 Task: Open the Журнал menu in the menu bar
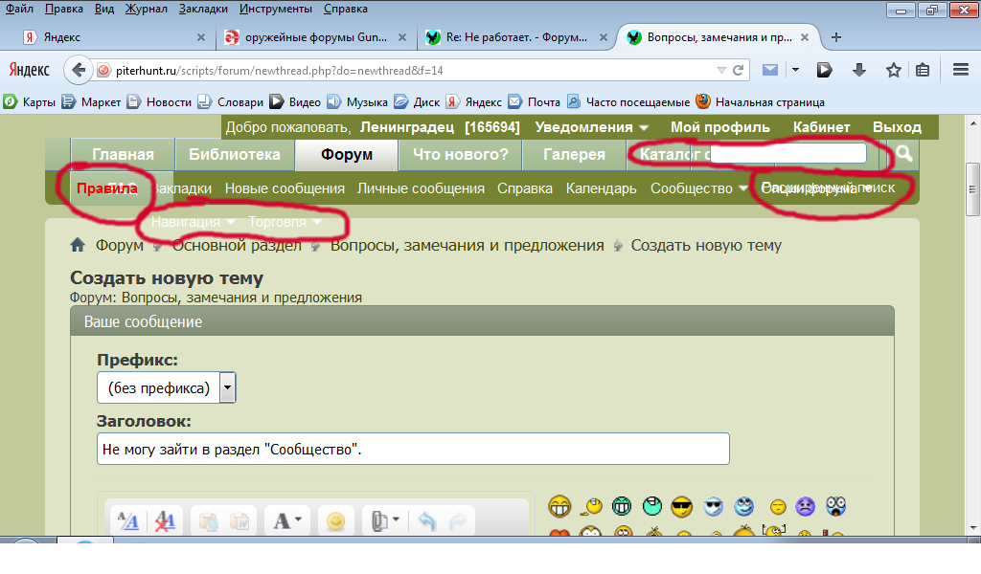point(146,9)
